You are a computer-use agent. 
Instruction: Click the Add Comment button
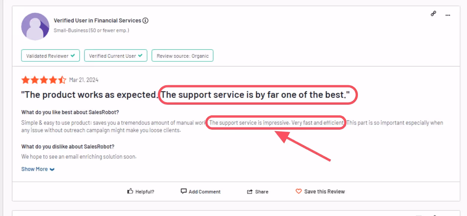[201, 191]
